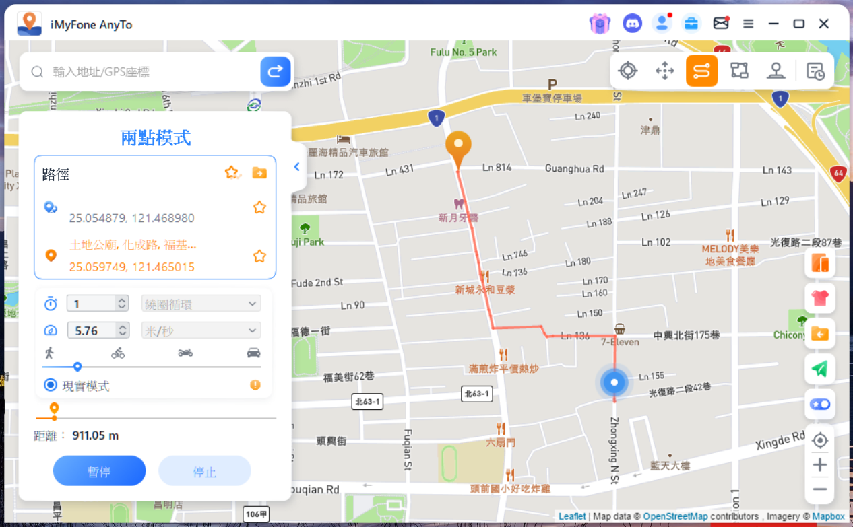Activate the joystick mode icon
The height and width of the screenshot is (527, 853).
pos(776,71)
